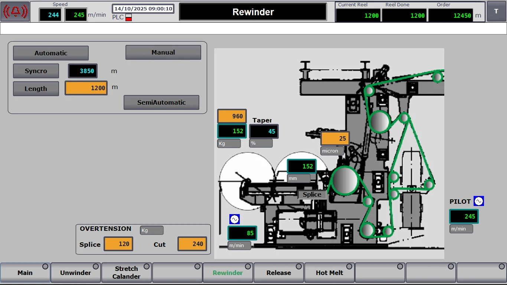Image resolution: width=507 pixels, height=285 pixels.
Task: Click the 85 m/min speed readout
Action: tap(242, 233)
